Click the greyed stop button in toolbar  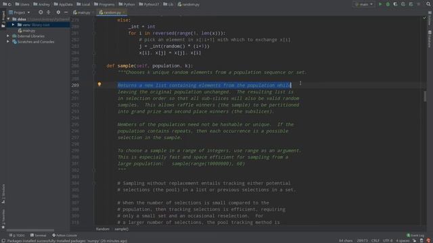click(419, 5)
